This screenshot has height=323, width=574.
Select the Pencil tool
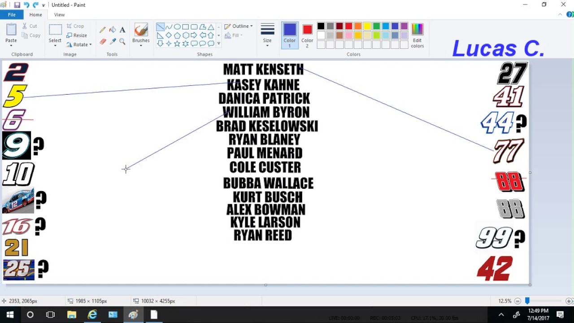(x=103, y=30)
